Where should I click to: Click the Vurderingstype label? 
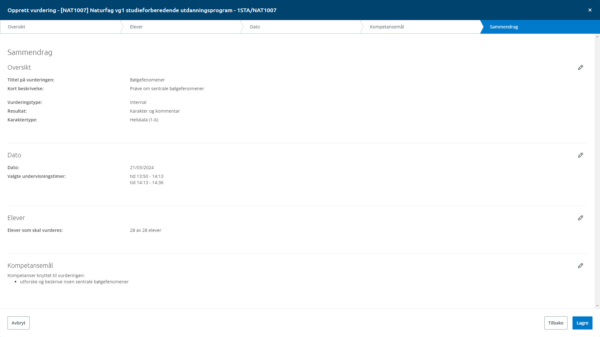[25, 102]
